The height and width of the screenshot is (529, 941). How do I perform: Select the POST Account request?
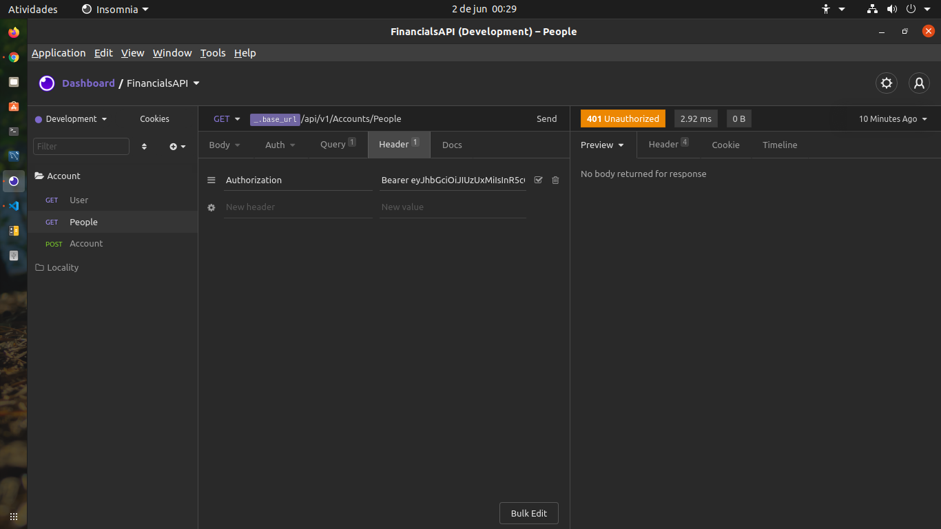pos(112,244)
